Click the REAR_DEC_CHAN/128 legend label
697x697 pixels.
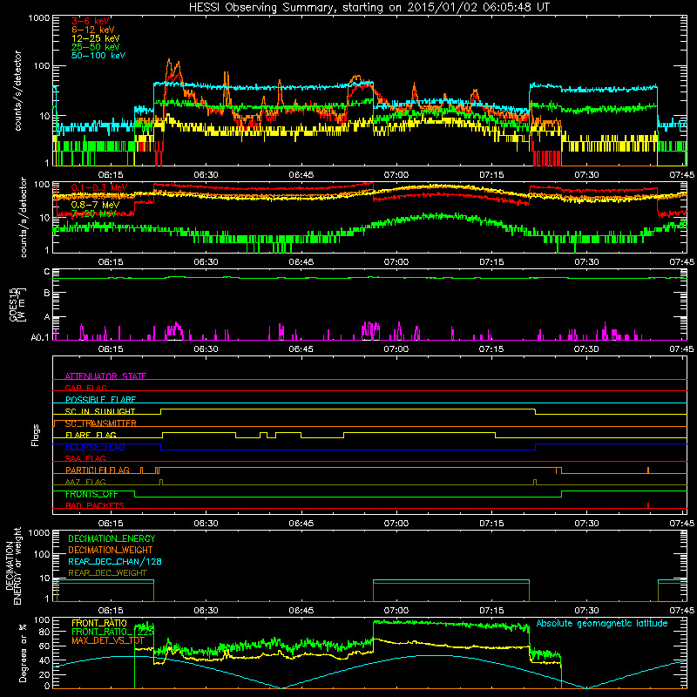click(115, 562)
